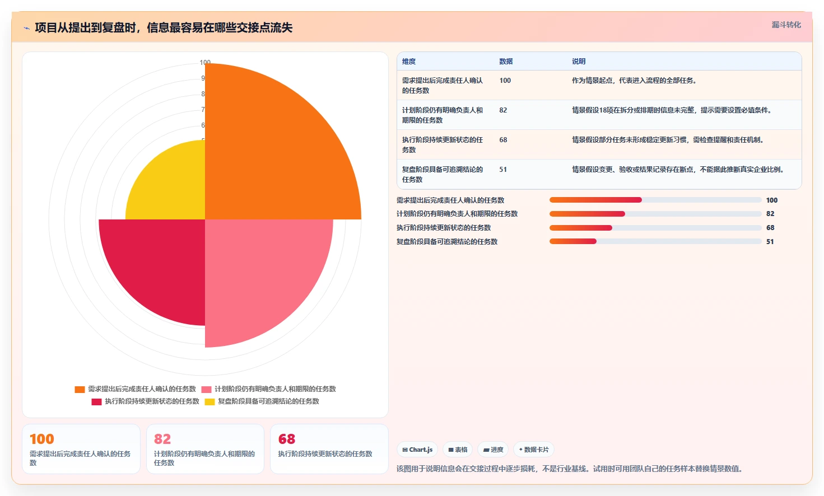The image size is (824, 496).
Task: Click the icon before the chart title
Action: [x=26, y=28]
